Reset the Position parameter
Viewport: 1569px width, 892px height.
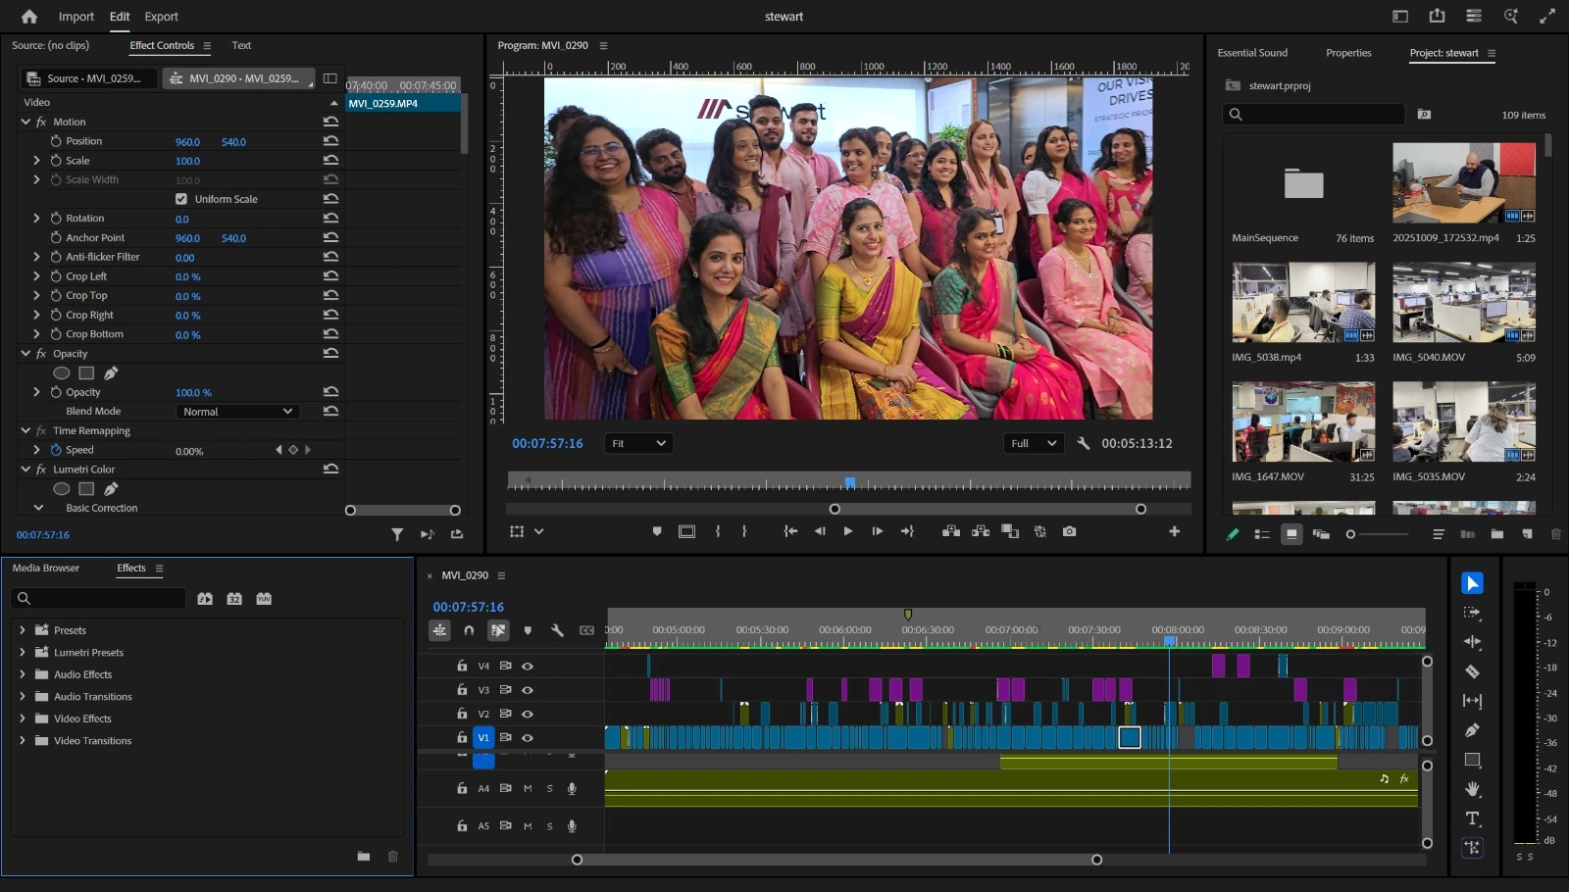(330, 141)
